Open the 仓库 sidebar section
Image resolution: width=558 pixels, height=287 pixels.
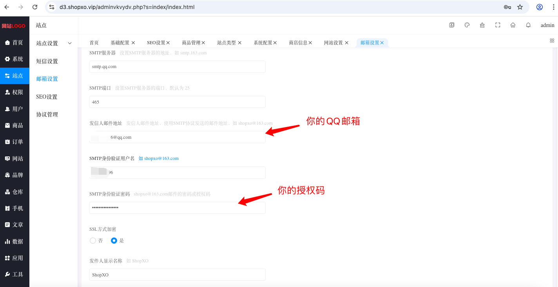(14, 192)
